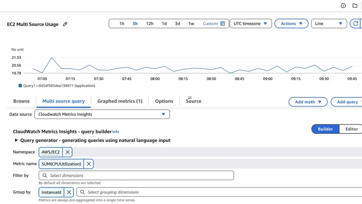
Task: Switch query mode to Editor
Action: tap(351, 129)
